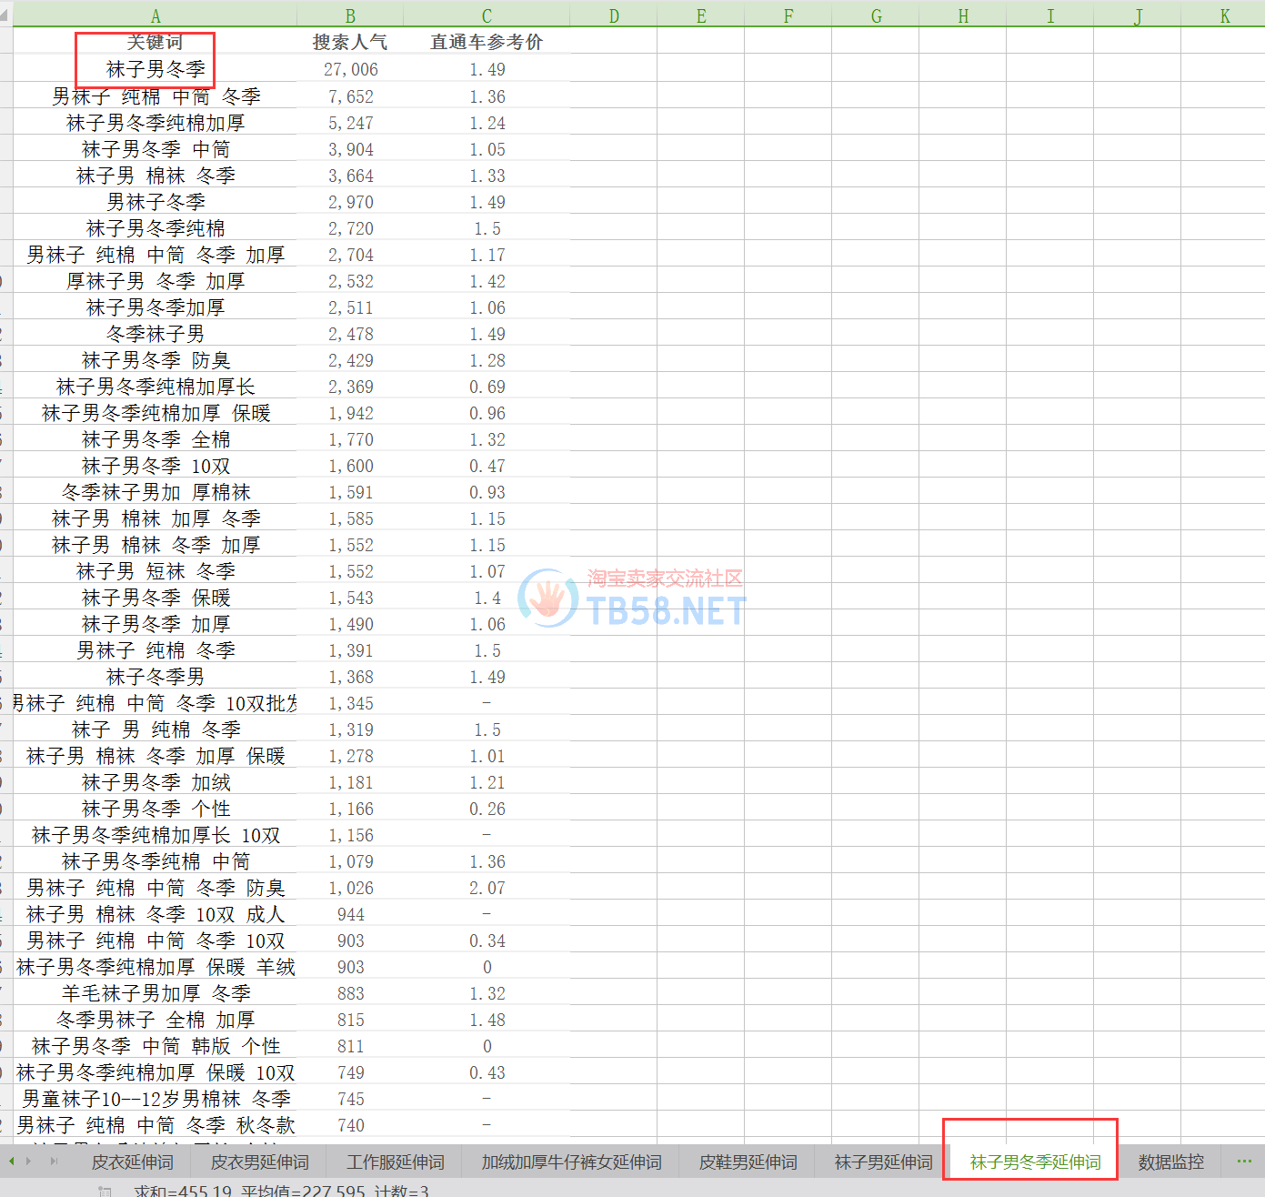1265x1197 pixels.
Task: Select the 关键词 header cell
Action: 156,42
